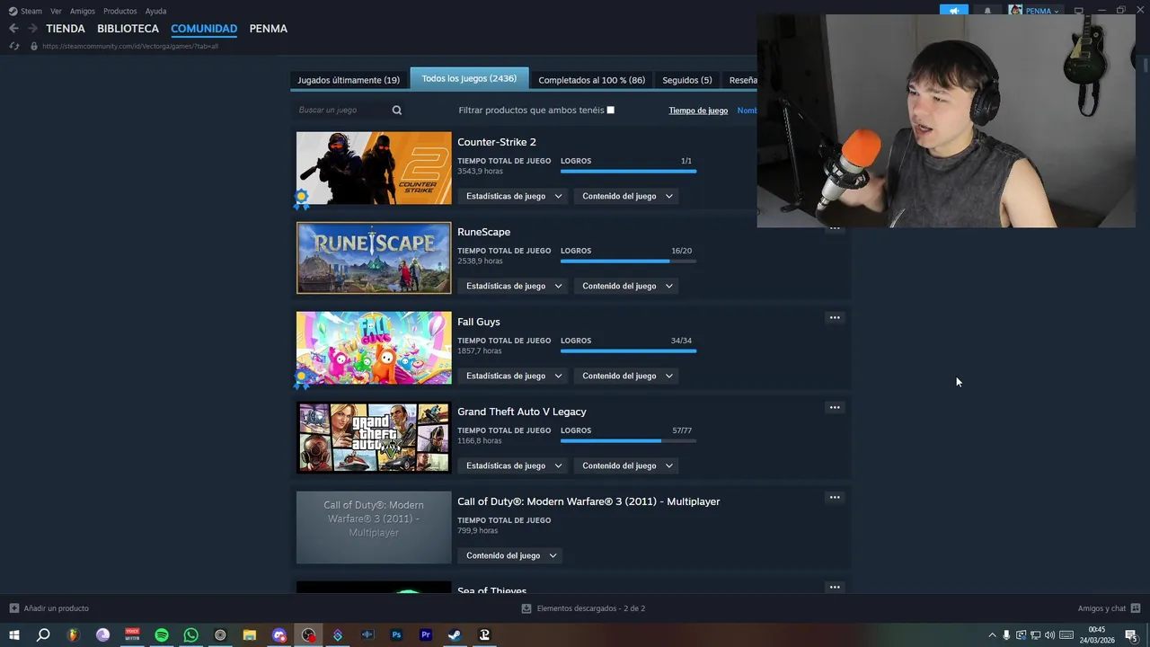Go to TIENDA in the main navigation
1150x647 pixels.
coord(66,29)
